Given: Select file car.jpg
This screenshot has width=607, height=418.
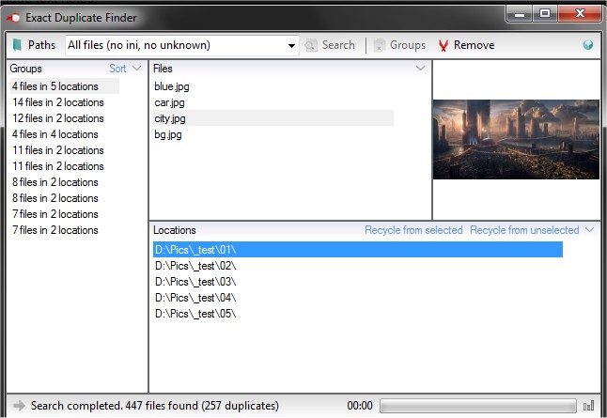Looking at the screenshot, I should 169,102.
